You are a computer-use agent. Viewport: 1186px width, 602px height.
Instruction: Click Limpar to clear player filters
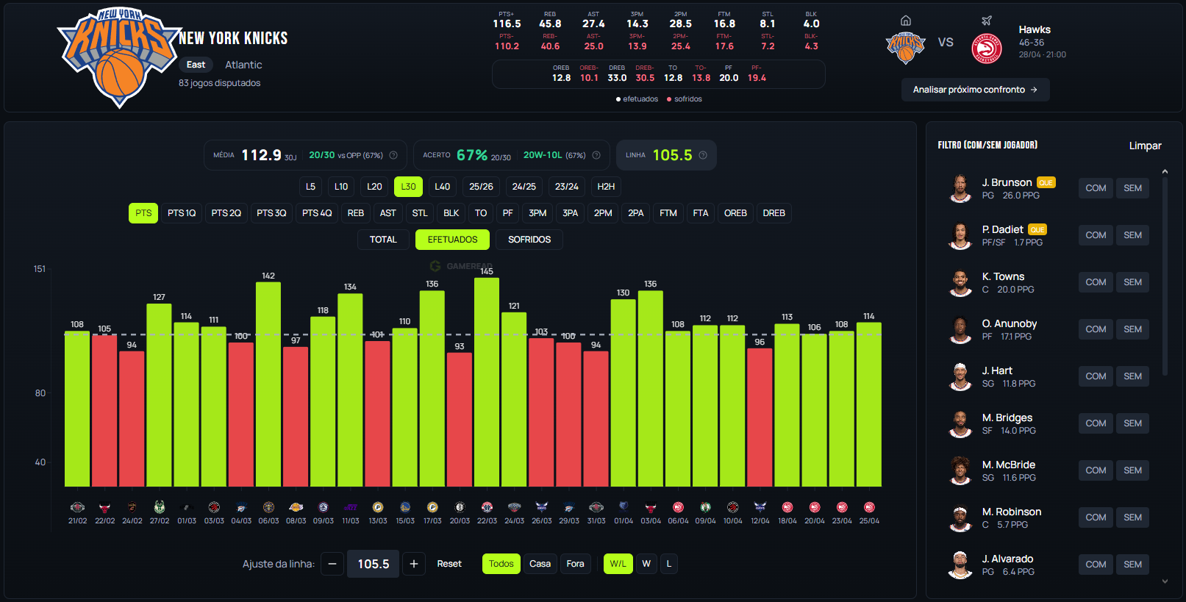tap(1145, 146)
